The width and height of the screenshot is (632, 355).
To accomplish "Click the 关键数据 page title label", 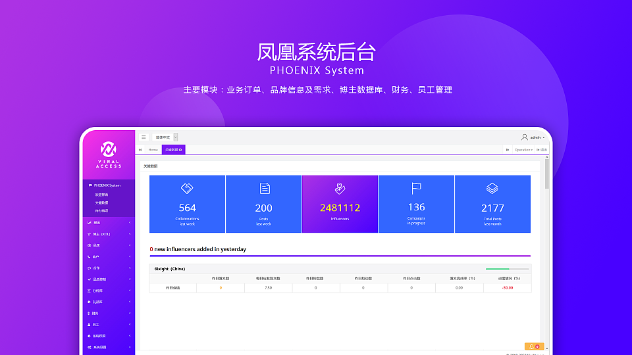I will pos(151,166).
